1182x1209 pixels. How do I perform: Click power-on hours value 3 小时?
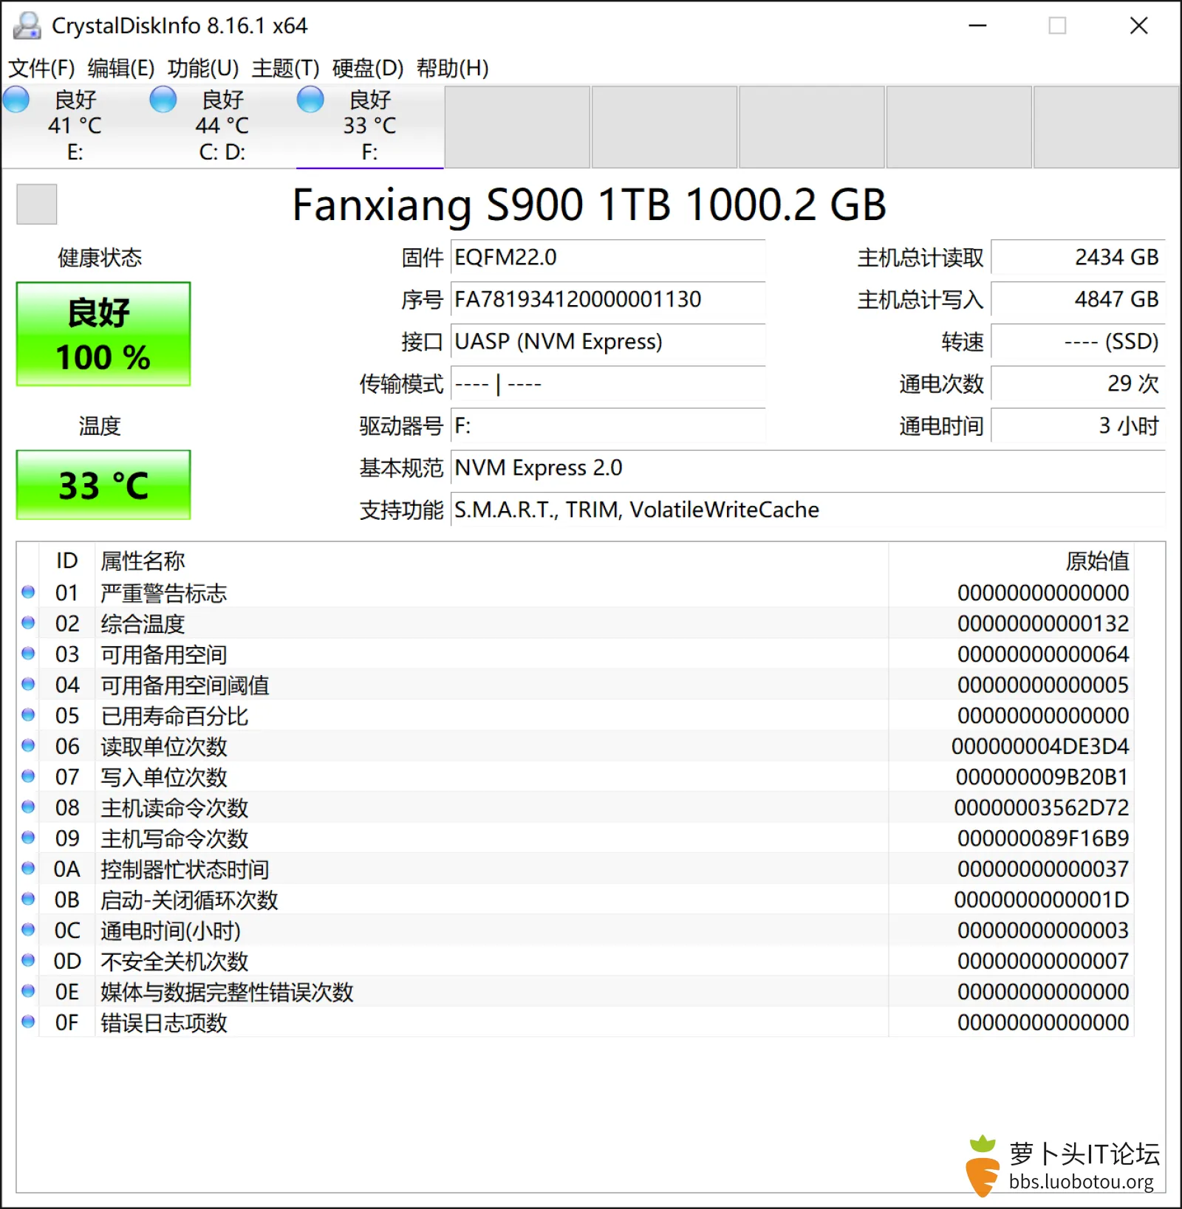tap(1078, 426)
